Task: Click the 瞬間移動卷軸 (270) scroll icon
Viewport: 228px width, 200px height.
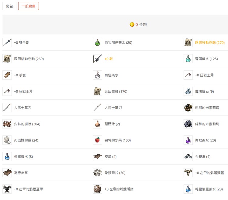Action: [188, 42]
